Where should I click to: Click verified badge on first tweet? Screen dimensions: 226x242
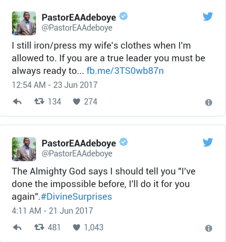(123, 17)
